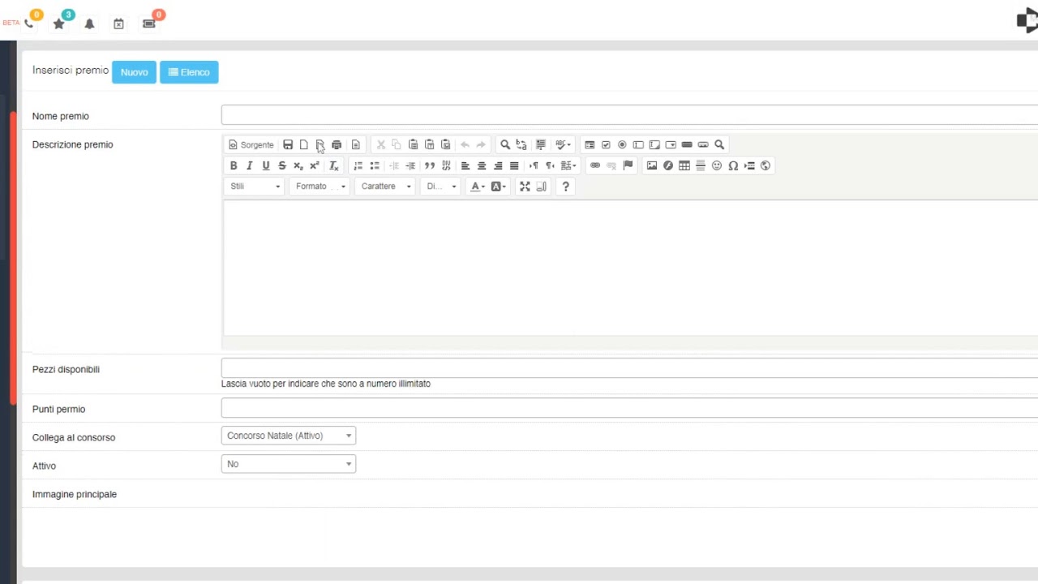Screen dimensions: 1038x584
Task: Toggle Bold formatting
Action: coord(234,165)
